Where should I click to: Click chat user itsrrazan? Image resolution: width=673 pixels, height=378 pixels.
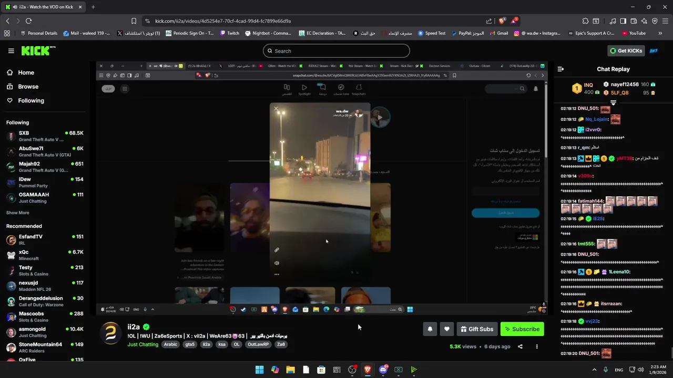tap(611, 304)
